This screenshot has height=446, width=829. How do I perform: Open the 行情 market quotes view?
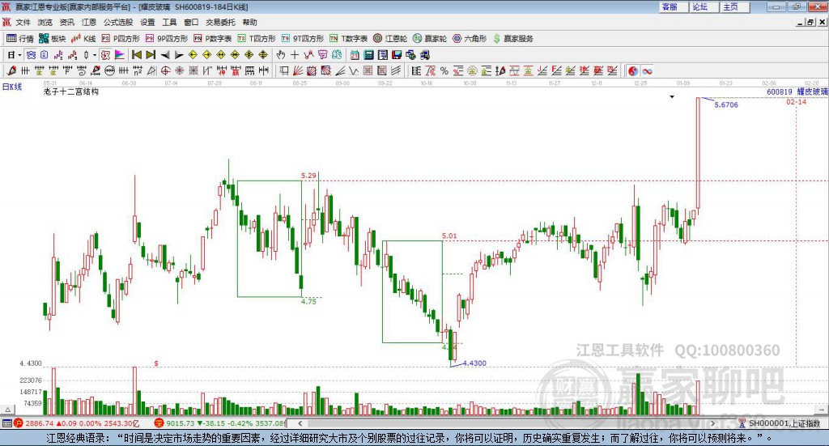[20, 39]
